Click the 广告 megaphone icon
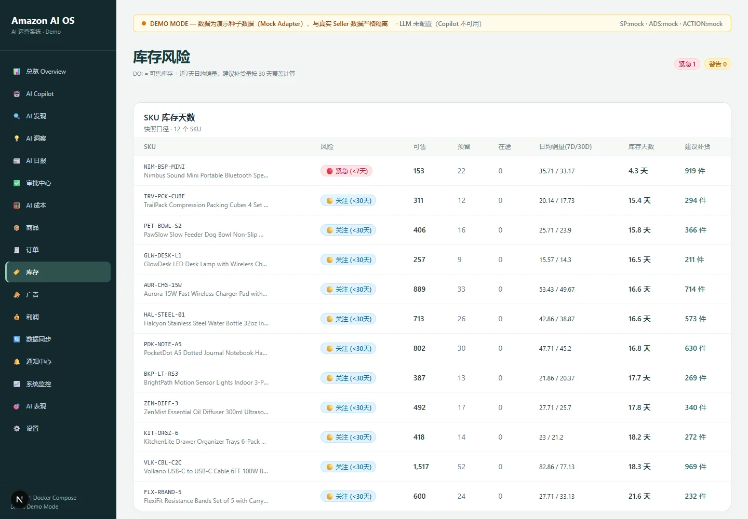The image size is (748, 519). point(17,295)
